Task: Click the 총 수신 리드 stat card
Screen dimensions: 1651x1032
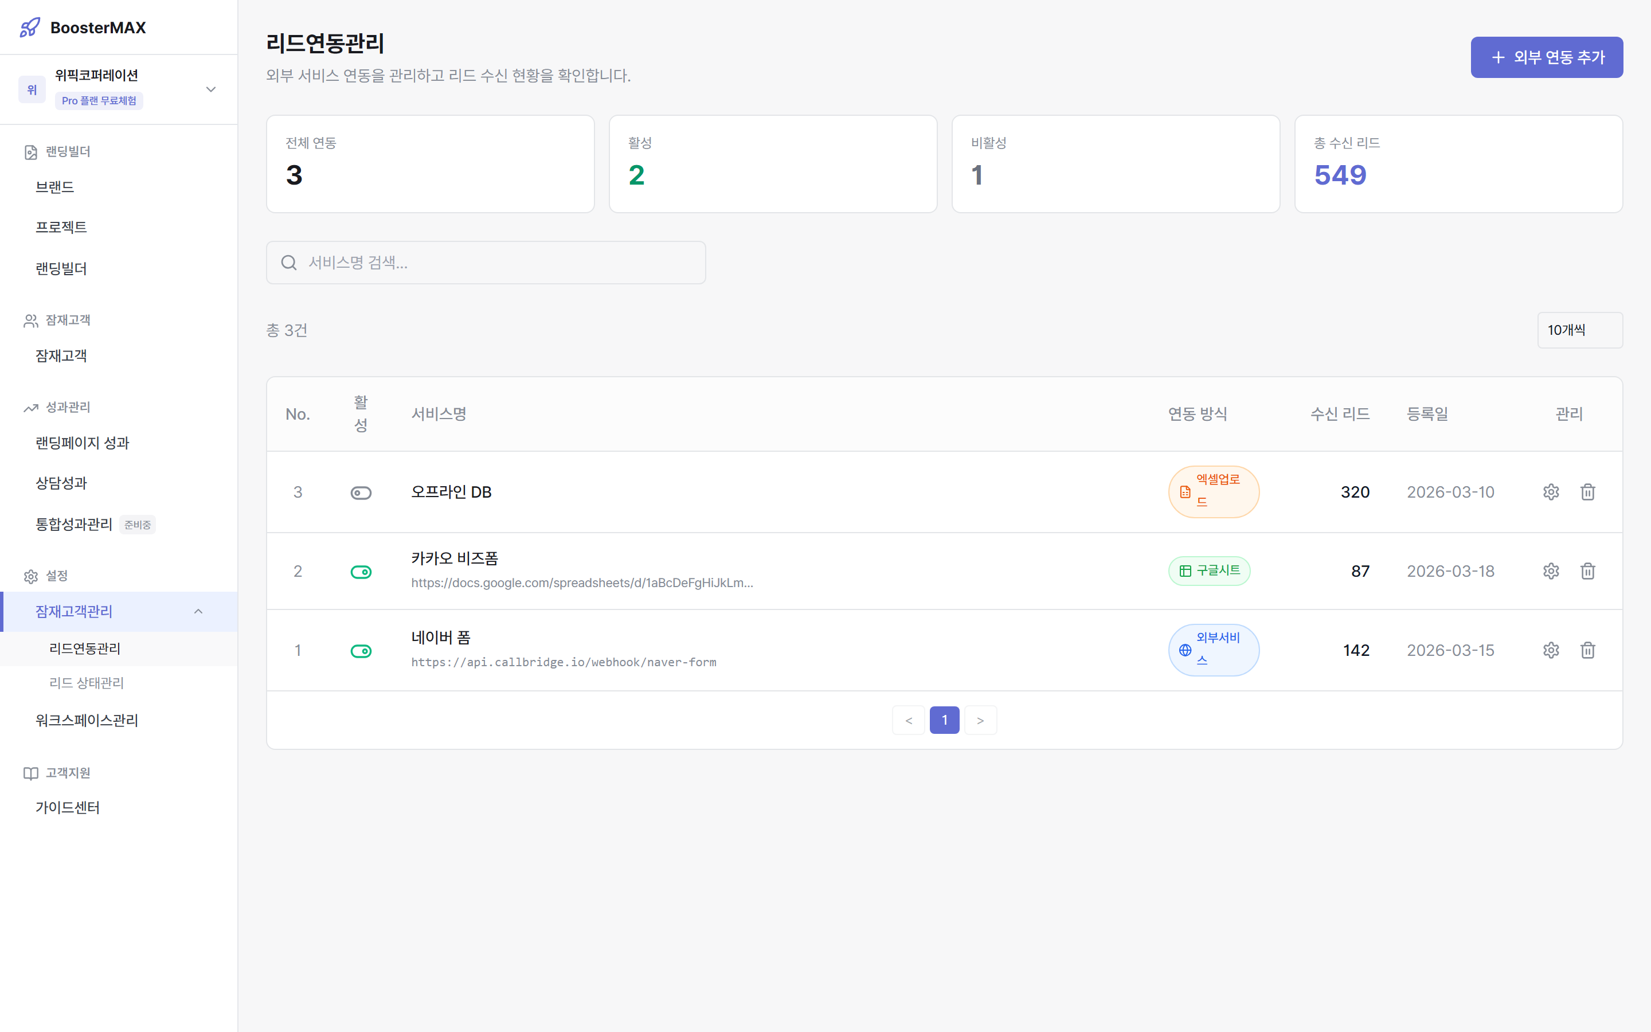Action: coord(1458,164)
